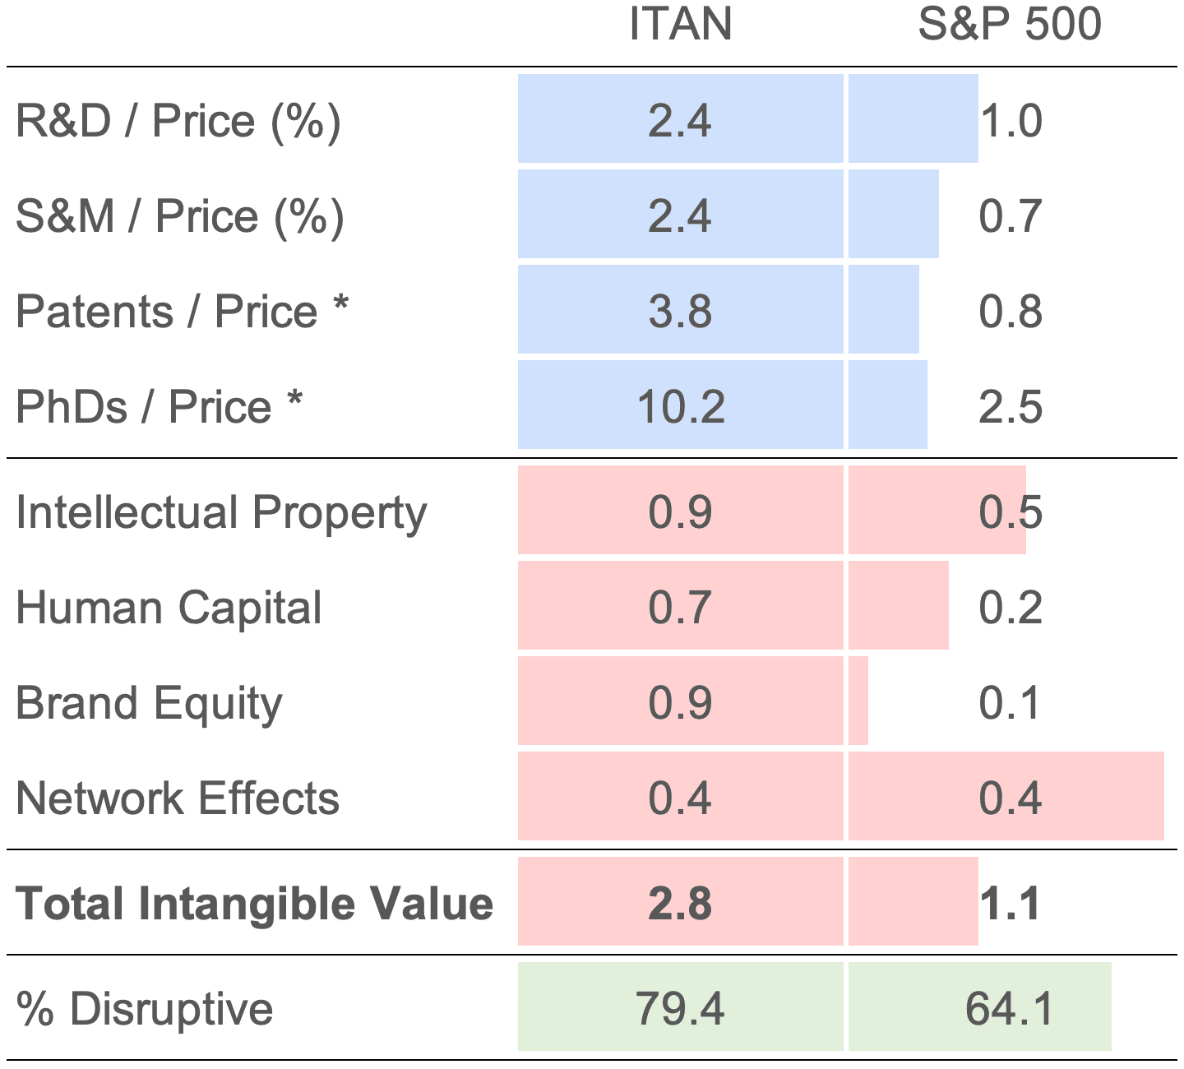The height and width of the screenshot is (1069, 1184).
Task: Select ITAN's bold 2.8 total value
Action: (x=680, y=903)
